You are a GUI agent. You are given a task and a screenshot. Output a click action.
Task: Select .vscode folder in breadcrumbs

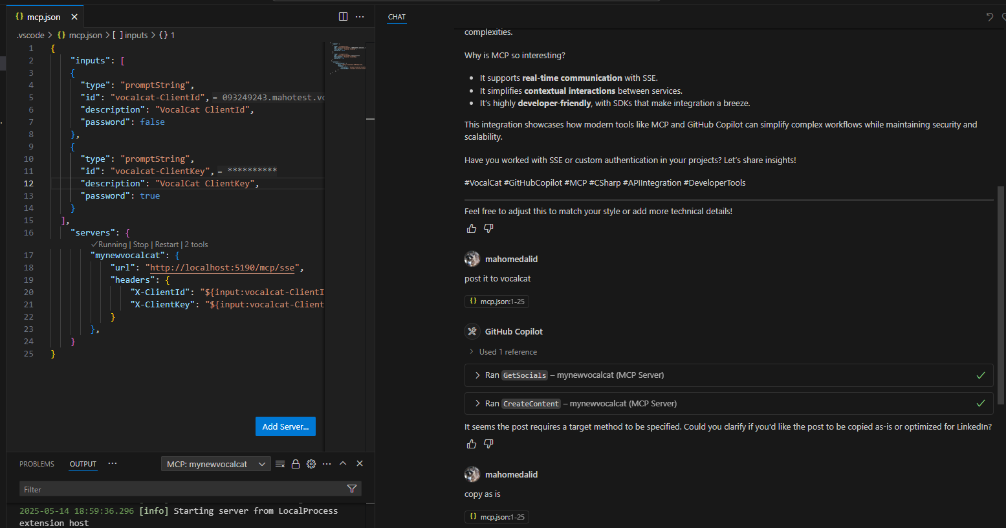[30, 36]
